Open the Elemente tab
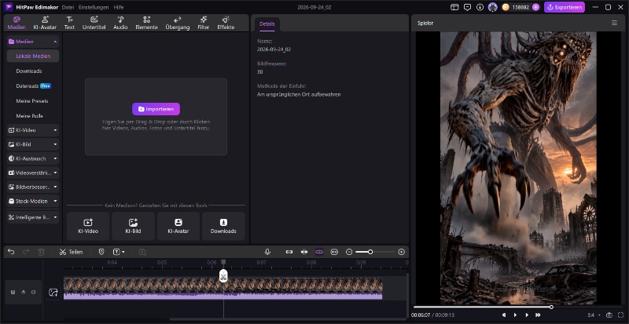 [146, 23]
